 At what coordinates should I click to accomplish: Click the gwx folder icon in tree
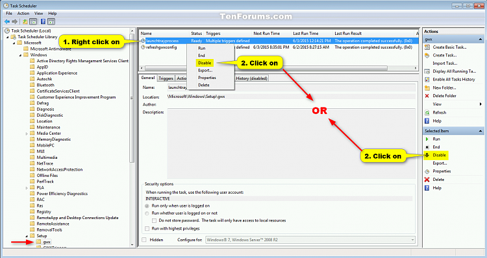tap(38, 242)
